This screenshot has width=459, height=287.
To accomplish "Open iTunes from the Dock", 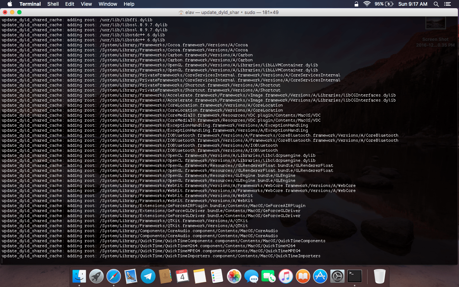I will [286, 276].
